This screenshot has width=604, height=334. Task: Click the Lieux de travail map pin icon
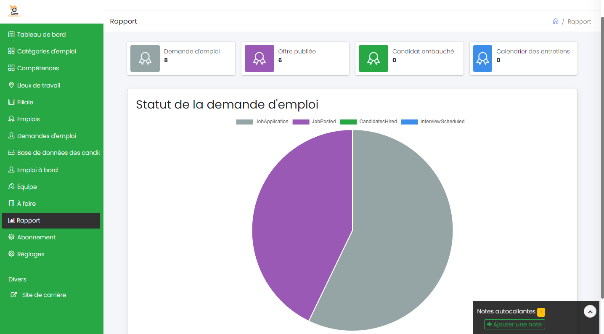tap(11, 85)
